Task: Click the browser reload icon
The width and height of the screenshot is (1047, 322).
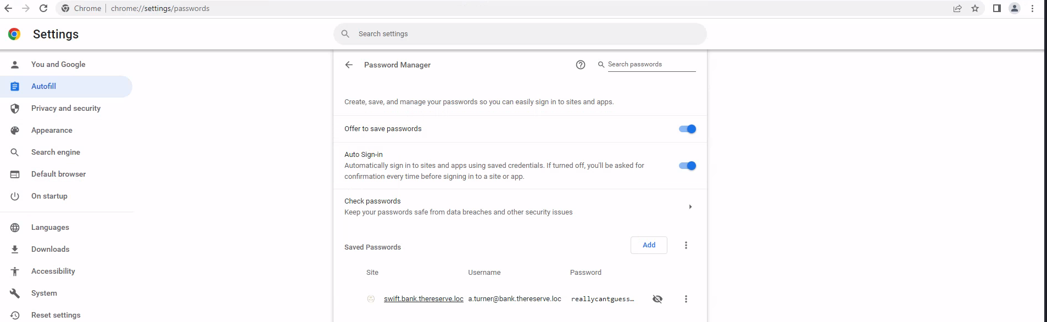Action: [43, 8]
